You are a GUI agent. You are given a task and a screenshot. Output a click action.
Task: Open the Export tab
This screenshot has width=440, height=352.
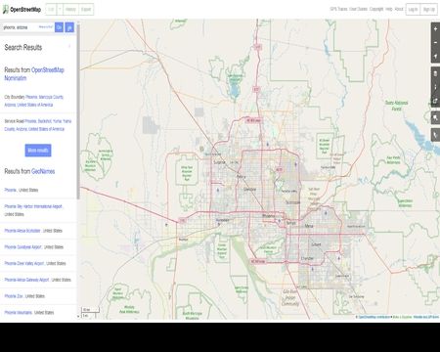point(86,10)
